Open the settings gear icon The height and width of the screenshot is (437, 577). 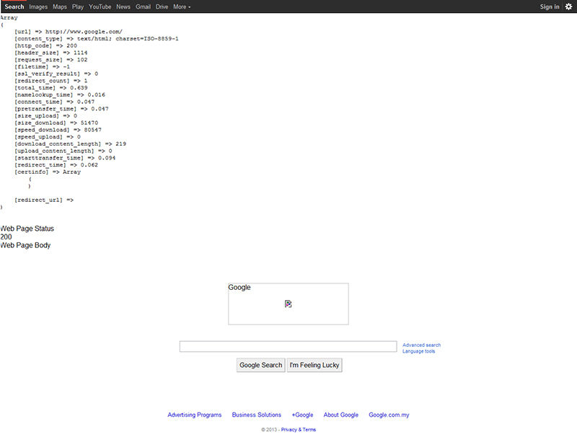568,6
